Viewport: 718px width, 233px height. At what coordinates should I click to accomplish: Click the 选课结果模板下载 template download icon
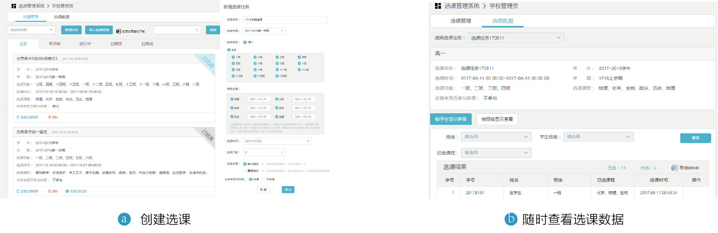click(x=118, y=31)
